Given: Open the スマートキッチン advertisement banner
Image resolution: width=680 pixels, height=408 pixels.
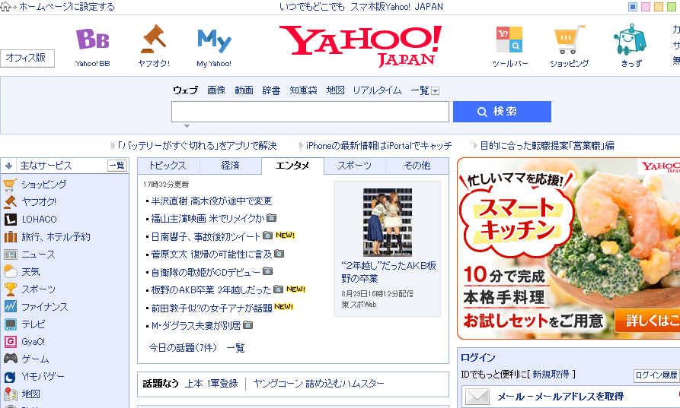Looking at the screenshot, I should tap(569, 248).
